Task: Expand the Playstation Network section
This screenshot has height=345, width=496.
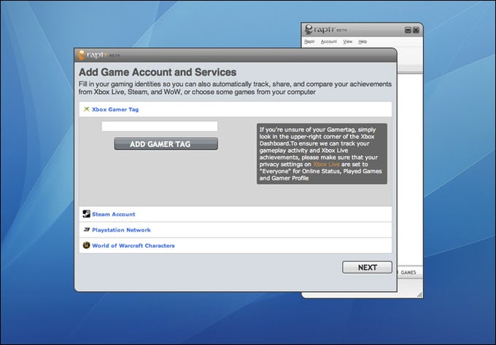Action: tap(236, 230)
